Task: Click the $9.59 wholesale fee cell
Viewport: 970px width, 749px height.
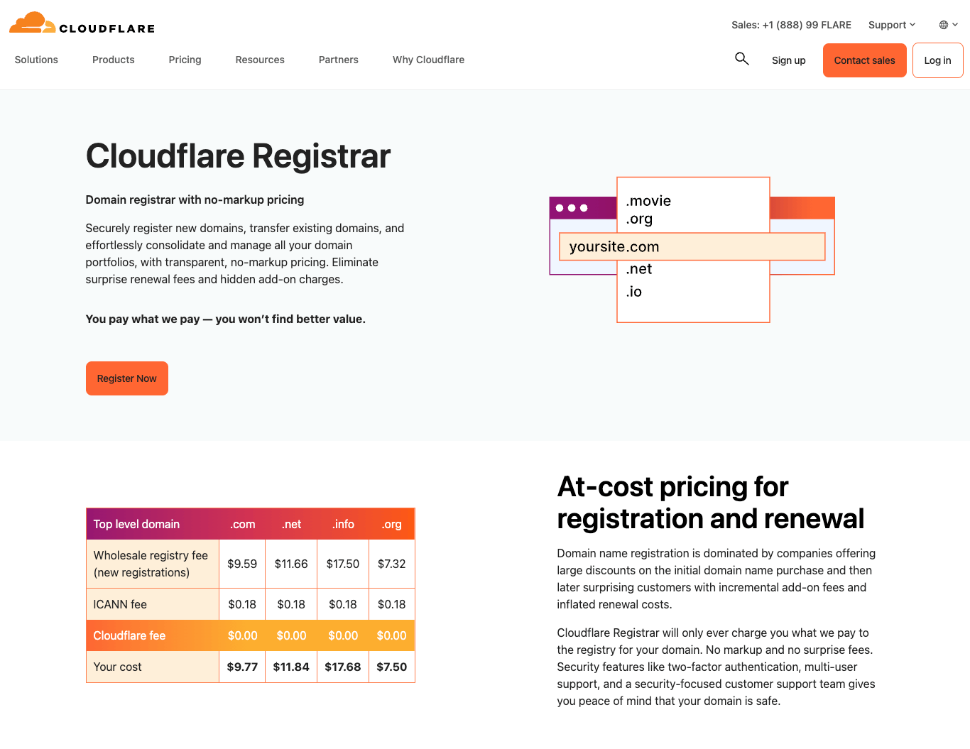Action: click(242, 564)
